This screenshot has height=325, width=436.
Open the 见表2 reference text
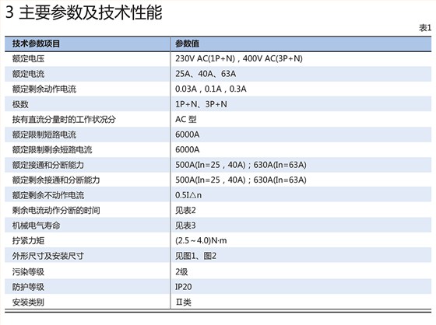tap(185, 210)
